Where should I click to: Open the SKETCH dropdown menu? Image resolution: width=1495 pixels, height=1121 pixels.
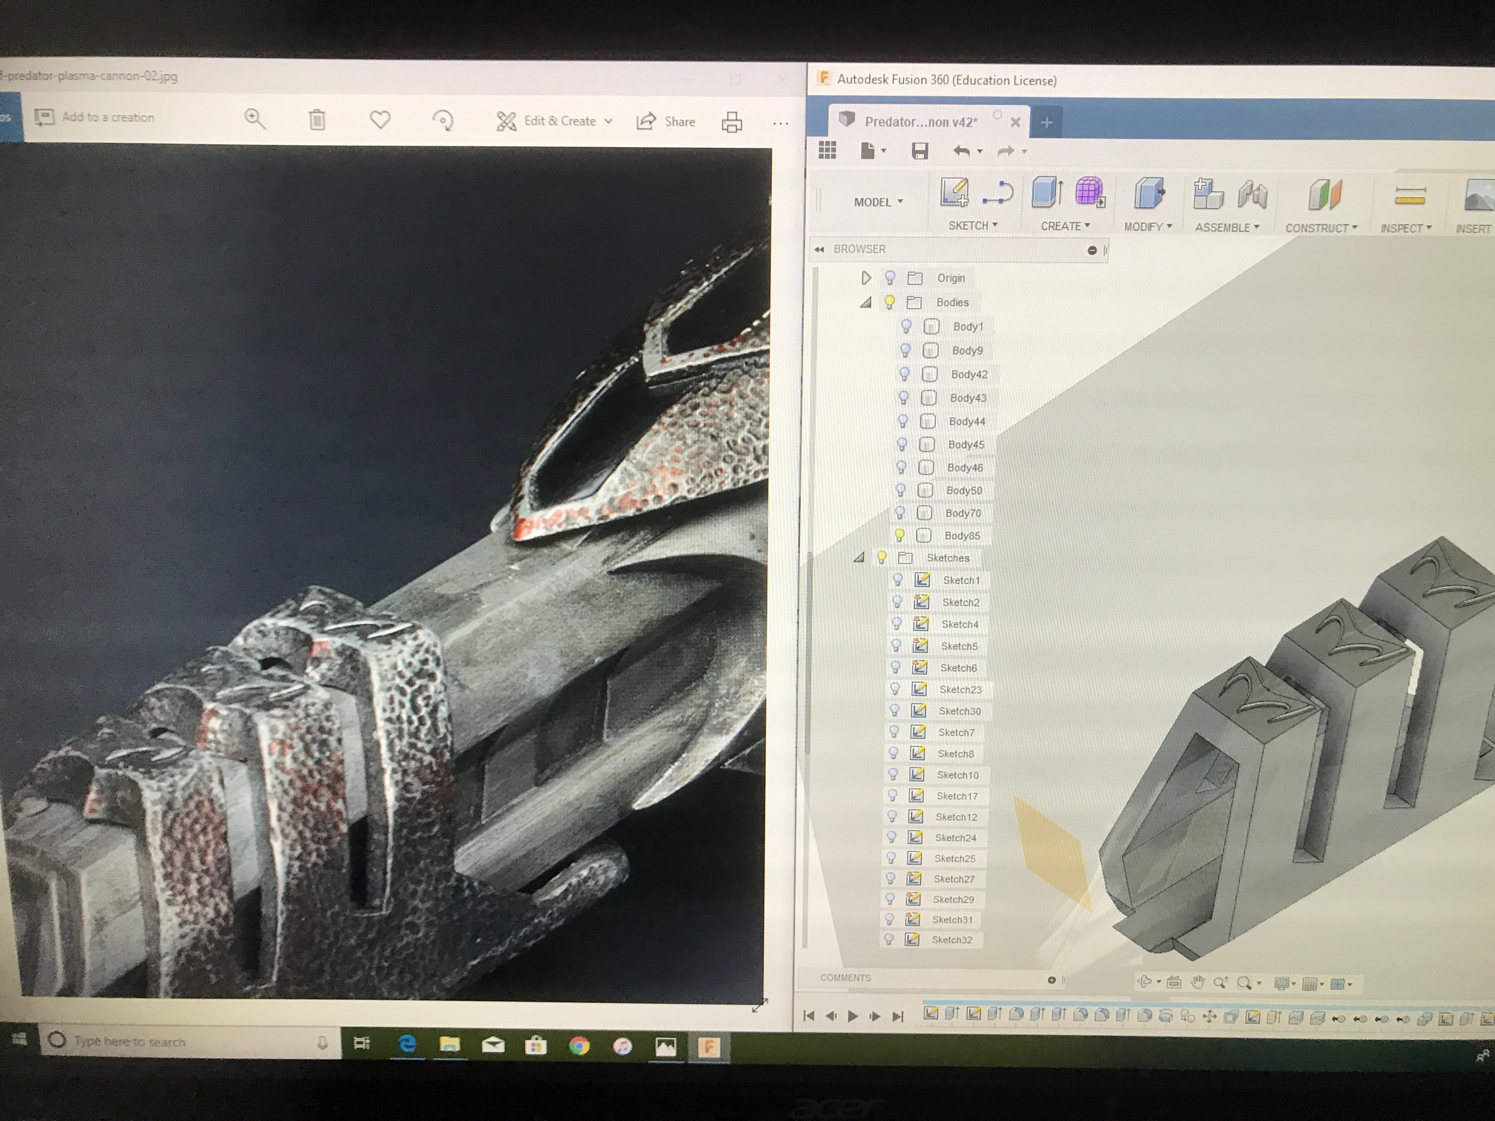(x=973, y=226)
